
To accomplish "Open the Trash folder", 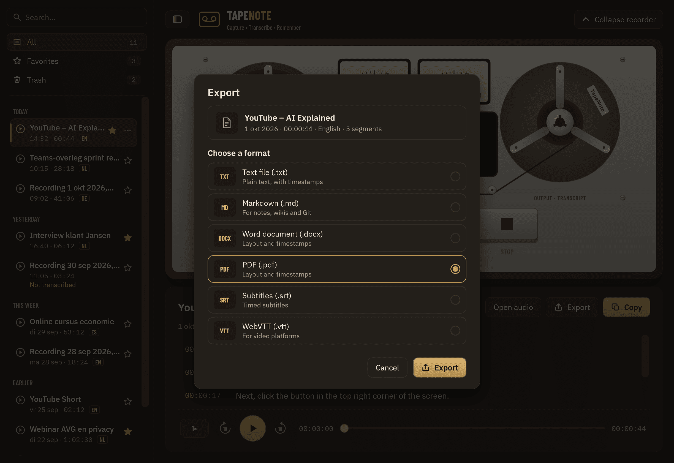I will coord(77,80).
